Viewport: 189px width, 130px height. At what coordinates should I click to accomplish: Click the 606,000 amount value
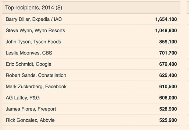click(168, 98)
